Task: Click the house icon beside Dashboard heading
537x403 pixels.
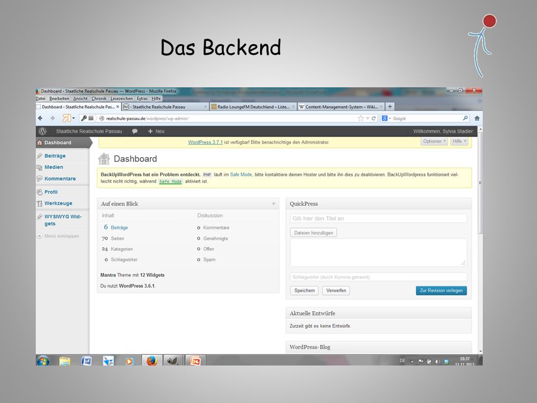Action: point(104,158)
